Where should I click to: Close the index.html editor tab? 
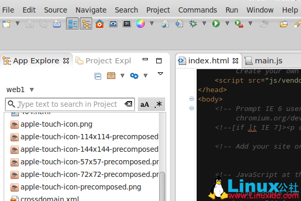pos(235,61)
